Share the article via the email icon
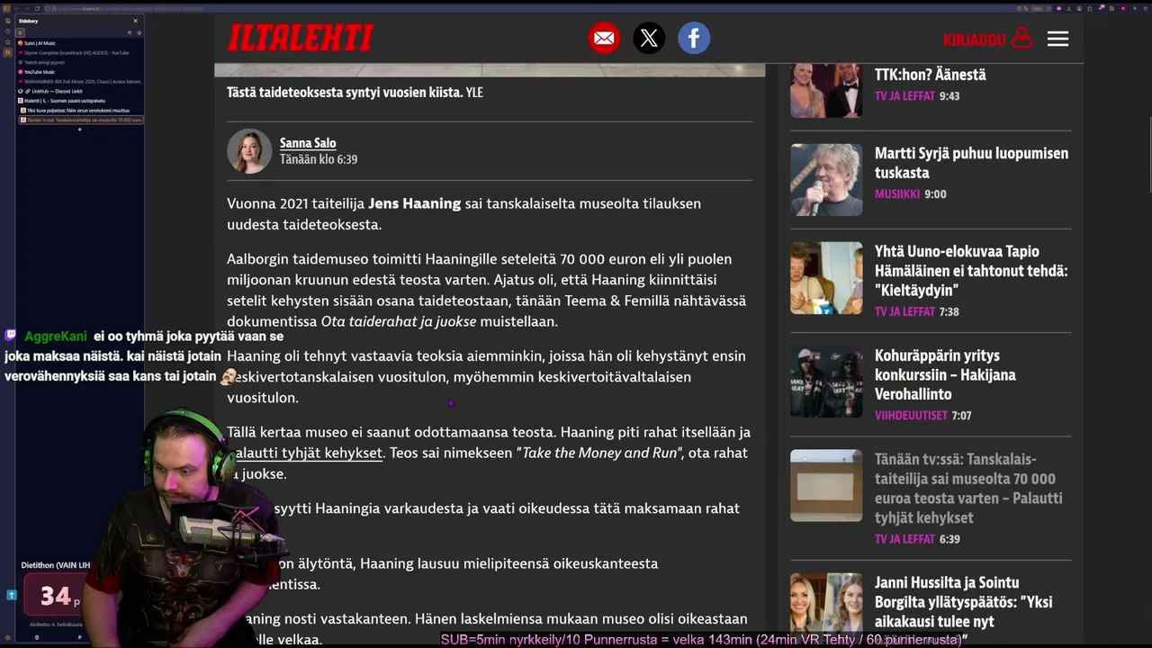 click(604, 39)
